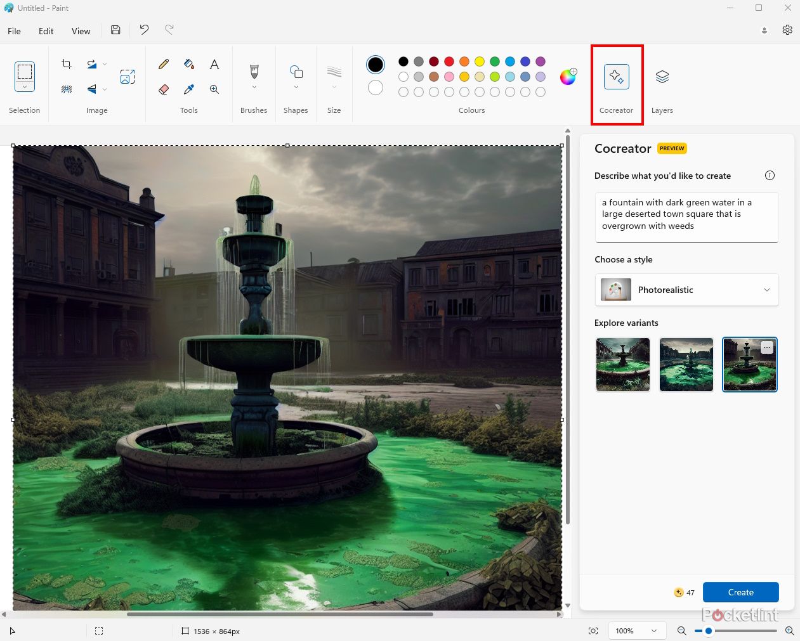This screenshot has height=641, width=800.
Task: Choose the Crop tool
Action: 67,64
